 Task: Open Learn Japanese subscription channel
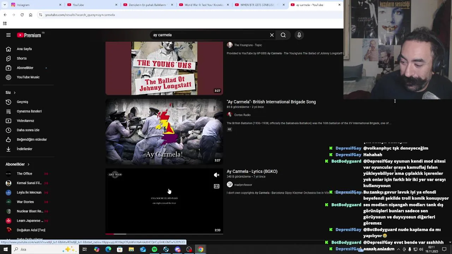click(26, 221)
